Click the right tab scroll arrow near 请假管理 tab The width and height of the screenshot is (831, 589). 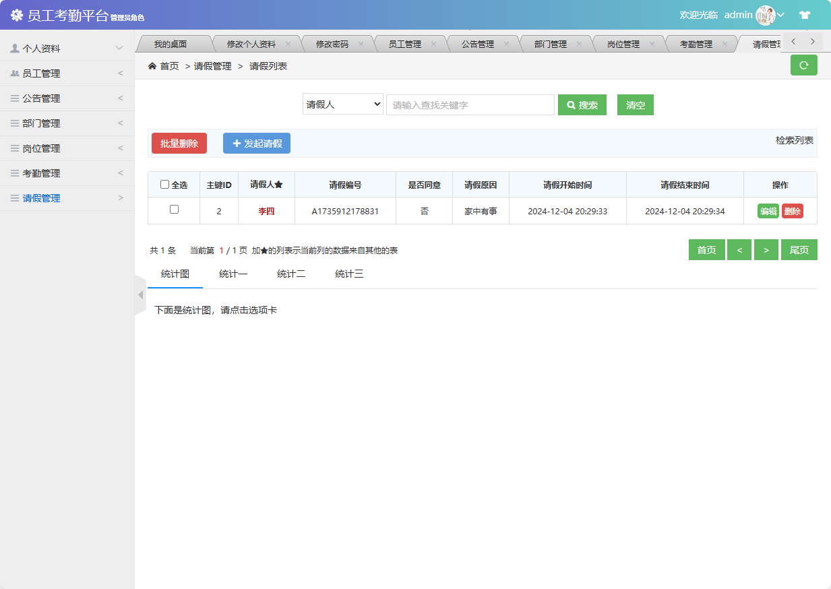813,40
